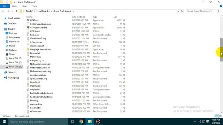Image resolution: width=223 pixels, height=125 pixels.
Task: Open the Quick Access Toolbar dropdown
Action: (14, 2)
